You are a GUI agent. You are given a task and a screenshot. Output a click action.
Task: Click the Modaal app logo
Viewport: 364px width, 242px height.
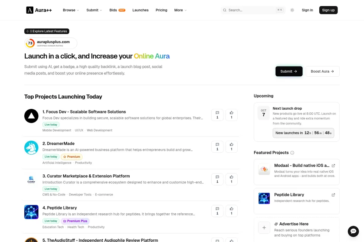tap(264, 169)
